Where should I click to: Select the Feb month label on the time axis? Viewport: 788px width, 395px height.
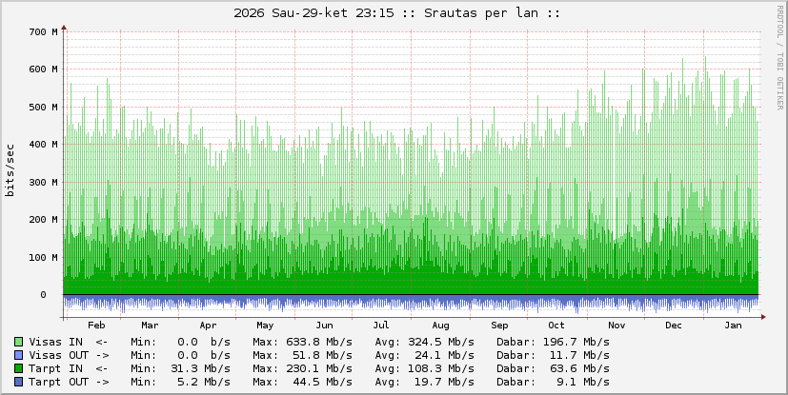tap(95, 326)
